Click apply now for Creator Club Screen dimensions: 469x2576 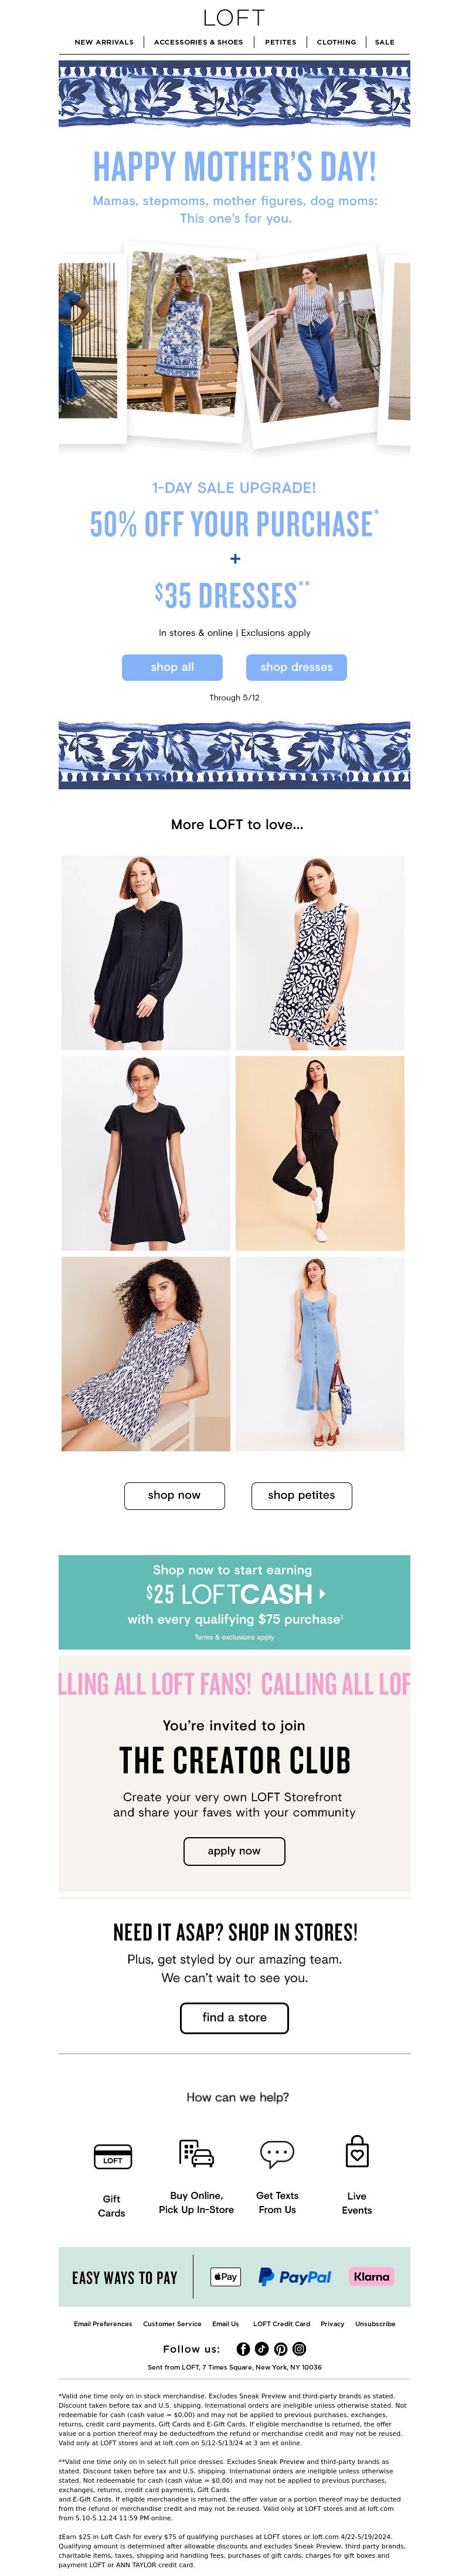click(x=234, y=1851)
